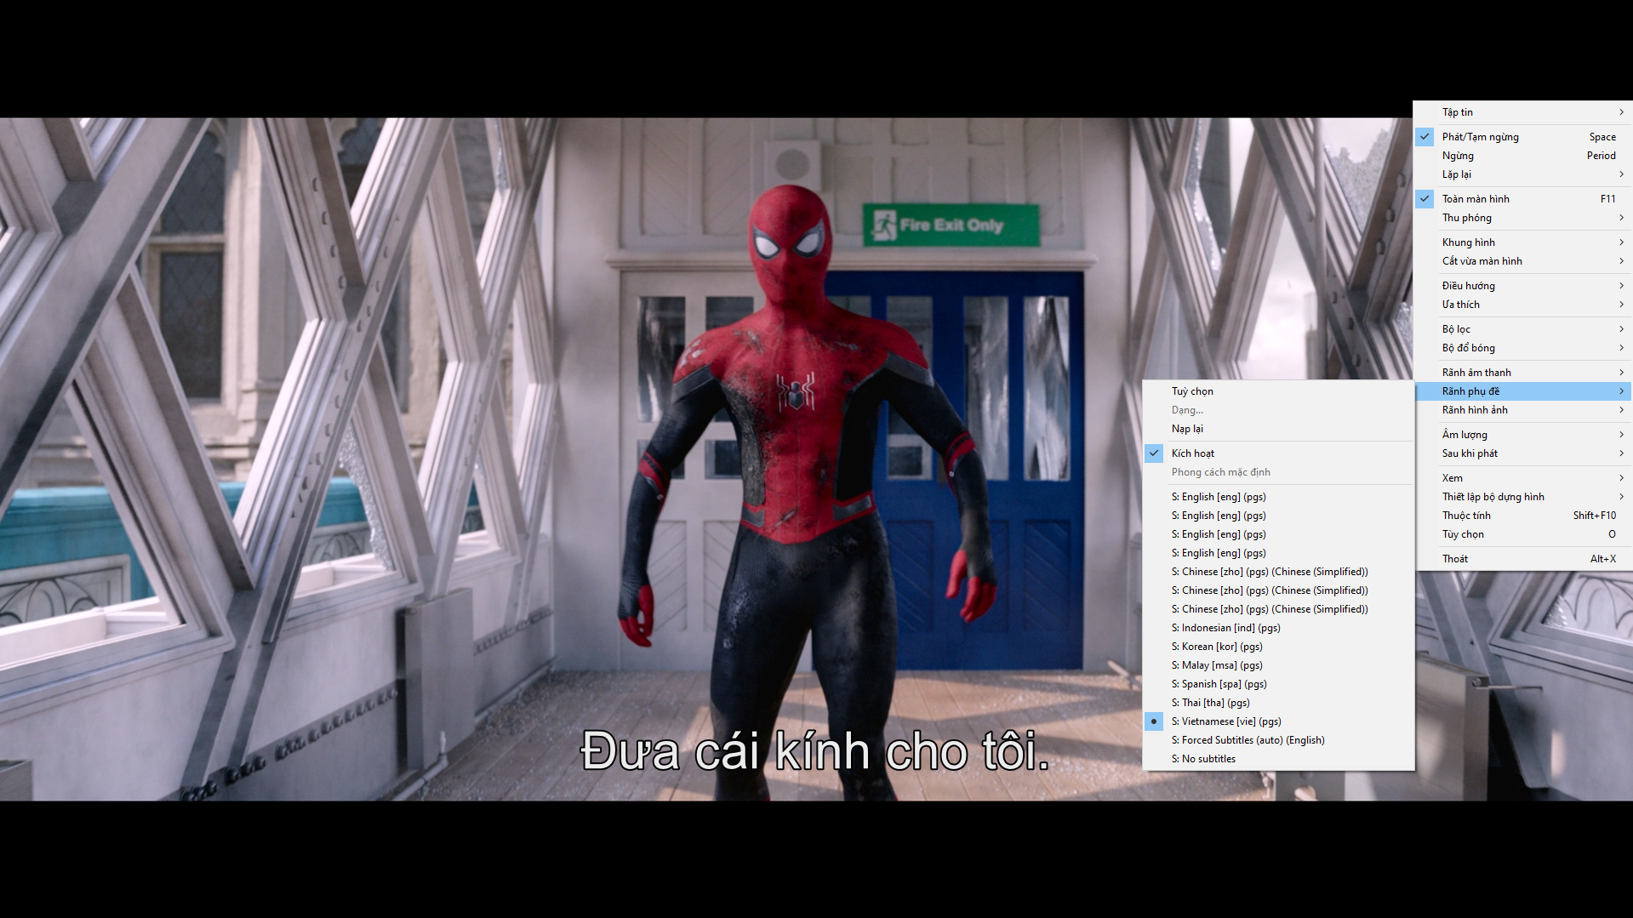Expand the Điều hướng navigation submenu
The image size is (1633, 918).
pyautogui.click(x=1523, y=286)
